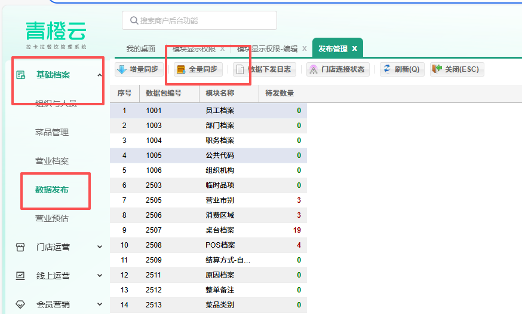Screen dimensions: 522x314
Task: Collapse the 基础档案 menu chevron
Action: [100, 75]
